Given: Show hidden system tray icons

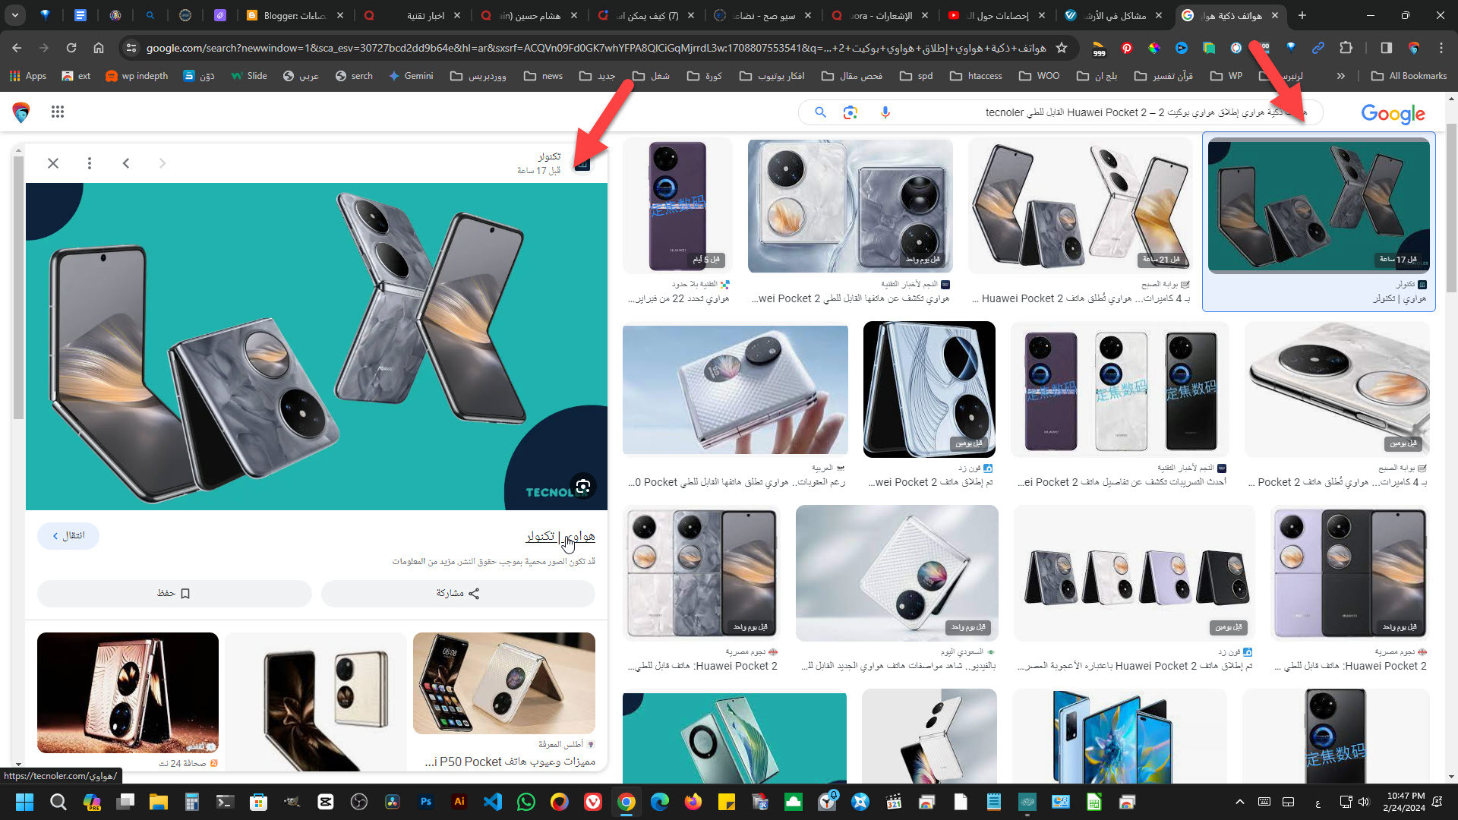Looking at the screenshot, I should click(1239, 802).
